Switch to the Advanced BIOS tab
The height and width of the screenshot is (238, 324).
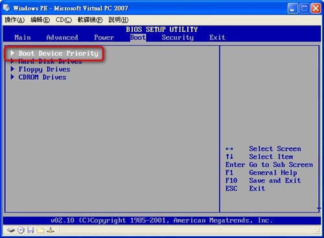pos(62,38)
